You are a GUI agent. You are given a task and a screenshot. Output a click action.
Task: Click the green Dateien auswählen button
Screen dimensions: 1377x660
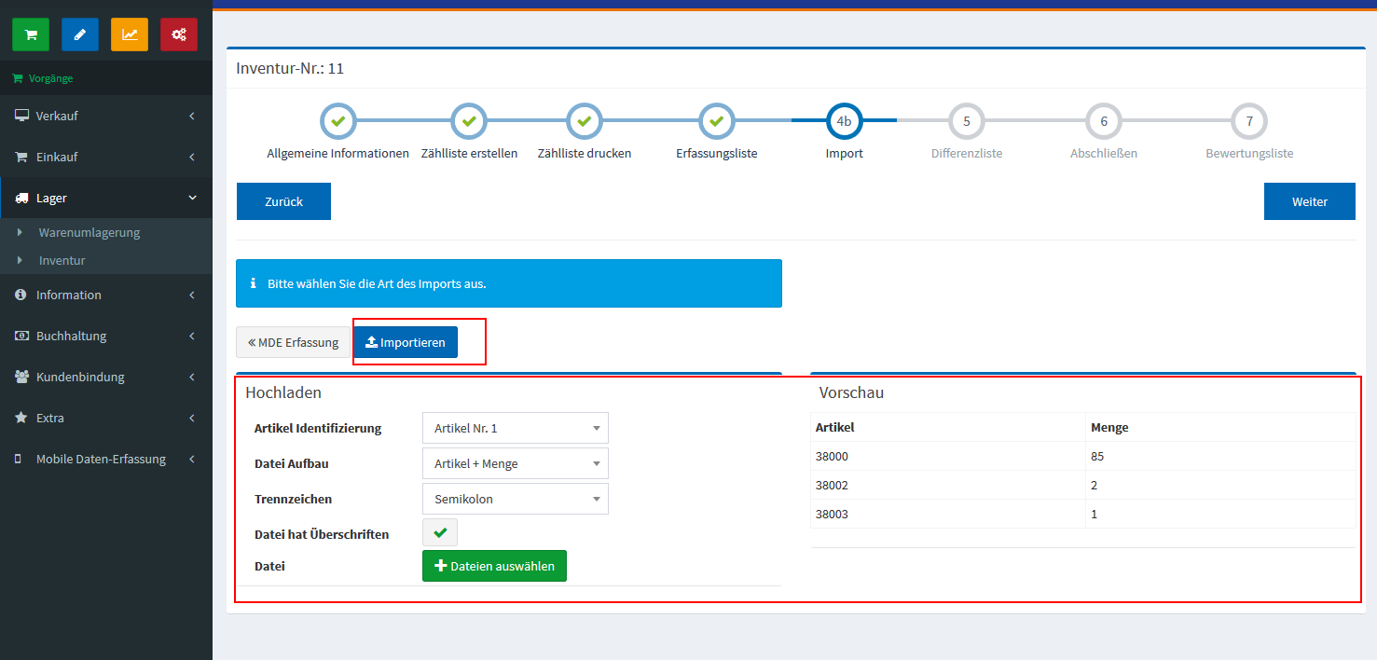(x=494, y=566)
